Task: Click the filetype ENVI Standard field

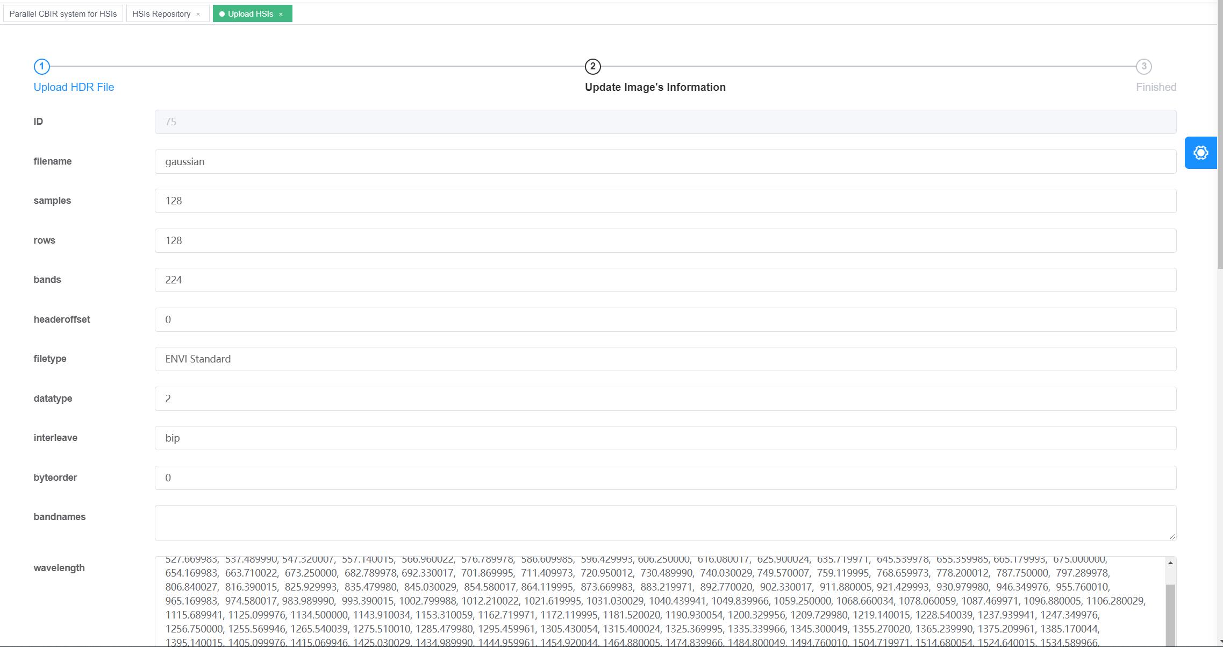Action: point(665,359)
